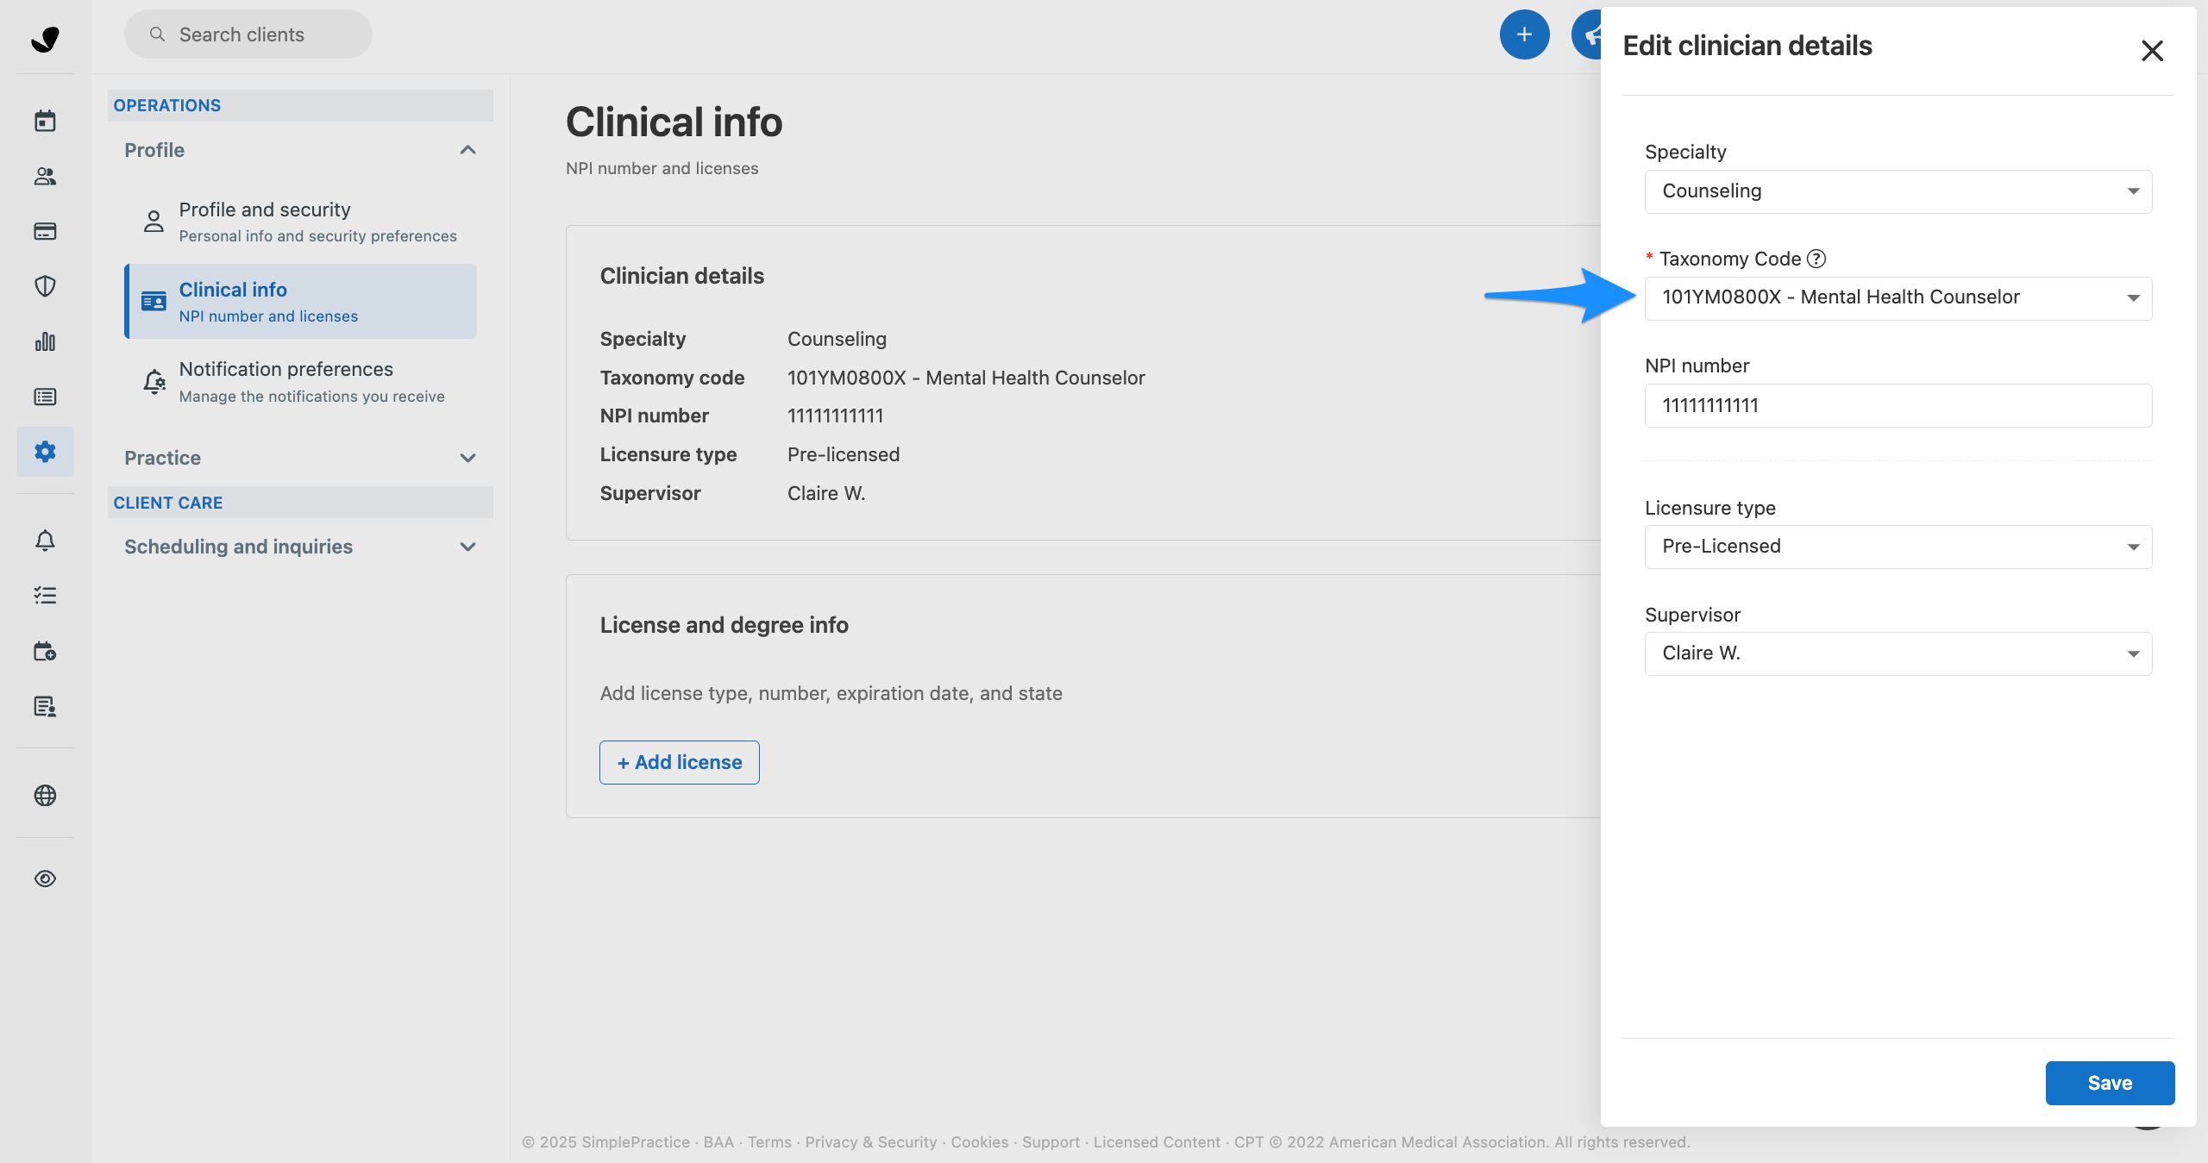The height and width of the screenshot is (1163, 2208).
Task: Click the NPI number input field
Action: 1897,405
